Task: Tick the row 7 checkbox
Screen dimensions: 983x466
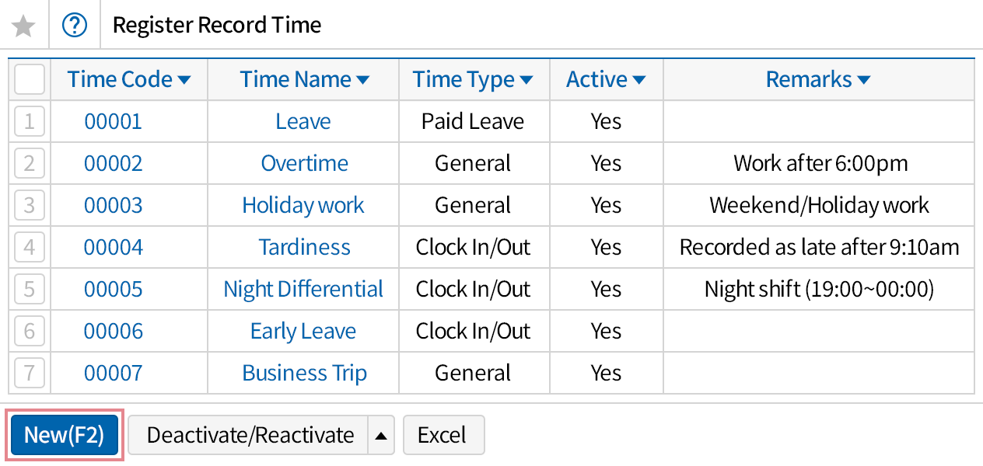Action: (x=30, y=373)
